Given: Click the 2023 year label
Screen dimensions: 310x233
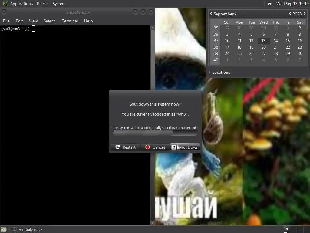Looking at the screenshot, I should click(297, 14).
